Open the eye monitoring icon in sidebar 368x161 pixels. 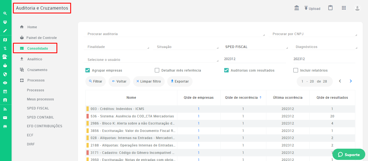[5, 83]
